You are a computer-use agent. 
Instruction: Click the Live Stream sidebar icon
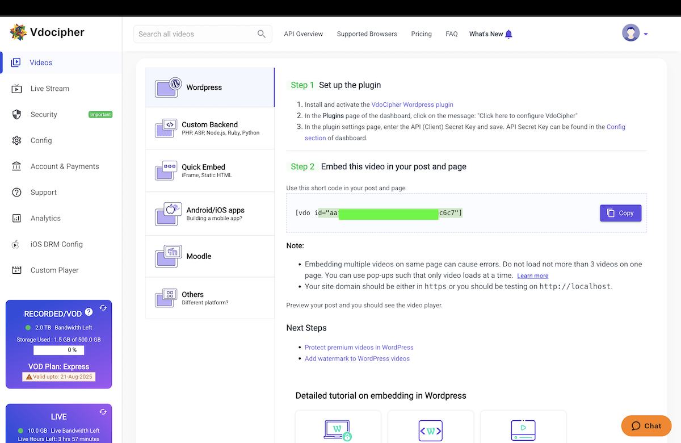(17, 89)
